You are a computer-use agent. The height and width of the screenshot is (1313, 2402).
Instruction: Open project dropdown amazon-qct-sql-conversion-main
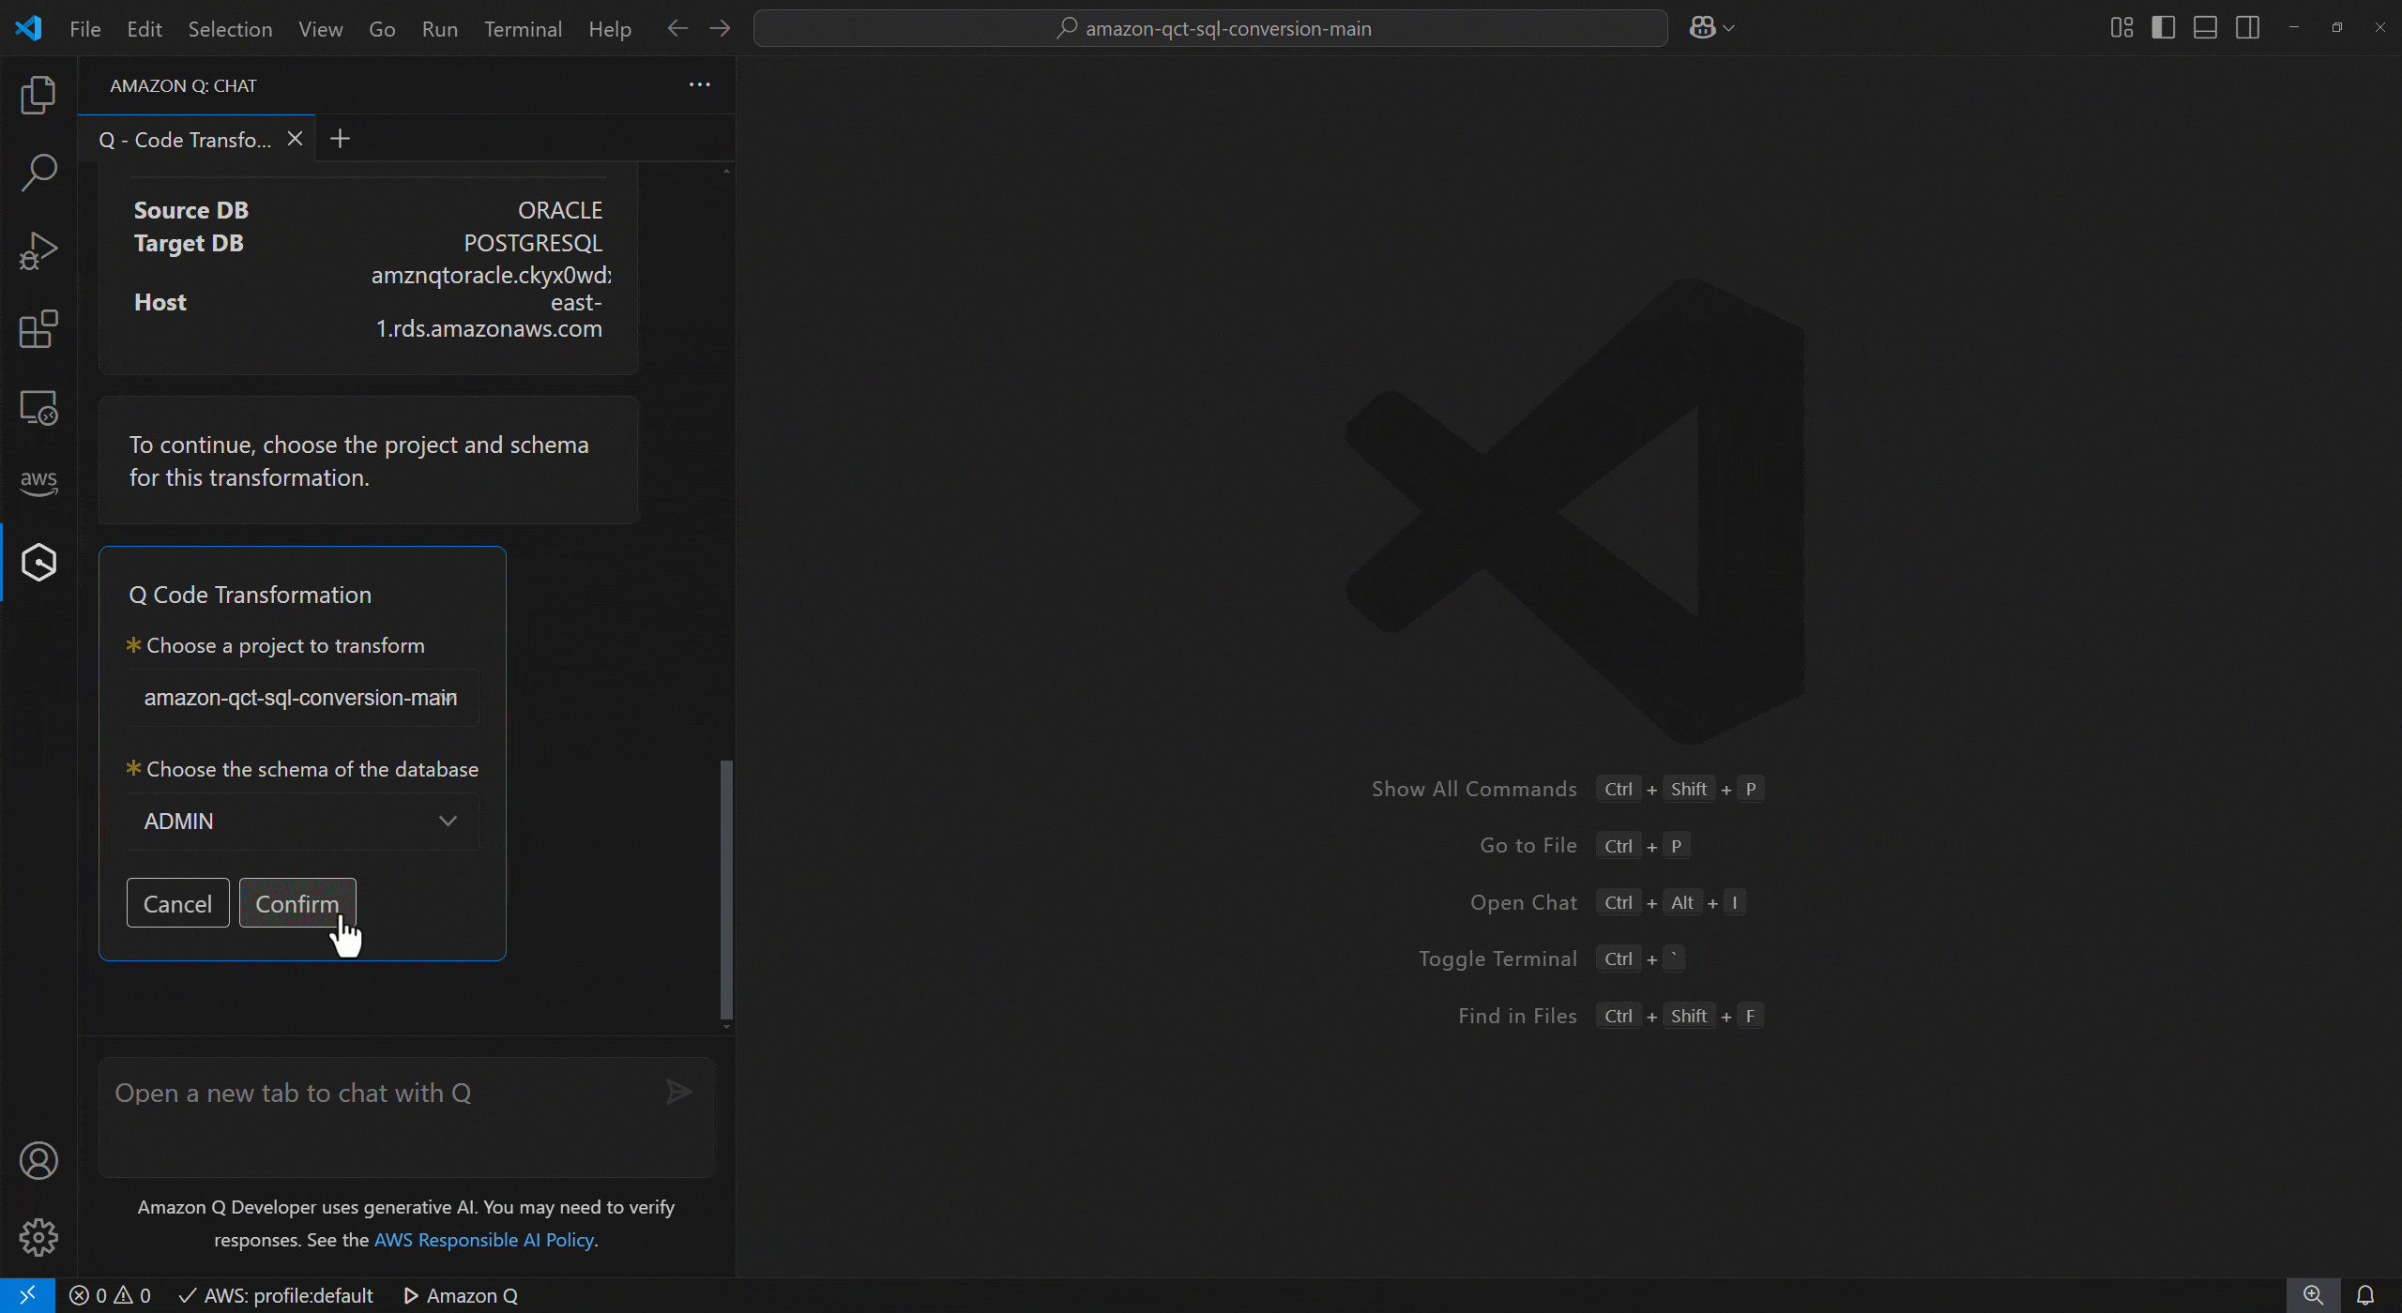(x=302, y=698)
